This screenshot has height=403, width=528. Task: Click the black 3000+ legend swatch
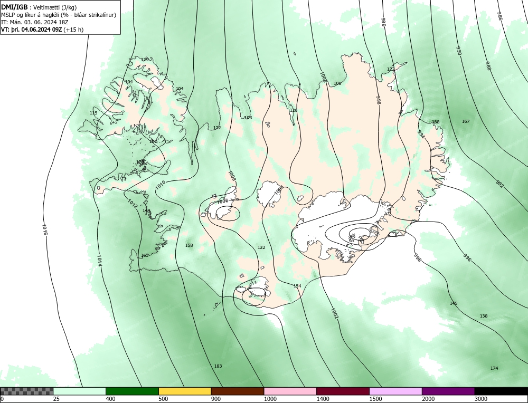click(x=501, y=391)
